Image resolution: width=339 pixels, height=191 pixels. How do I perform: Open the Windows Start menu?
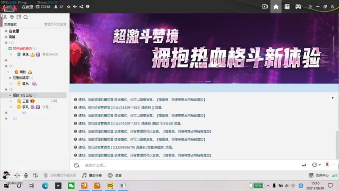[6, 185]
